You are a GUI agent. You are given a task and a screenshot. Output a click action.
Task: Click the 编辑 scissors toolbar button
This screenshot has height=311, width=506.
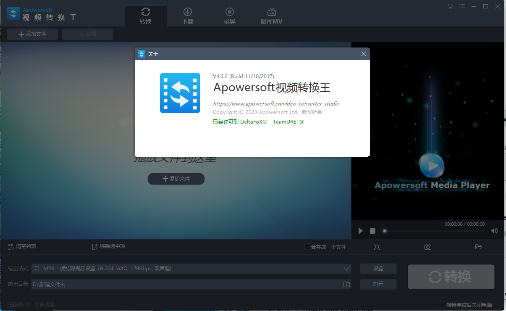(x=88, y=34)
